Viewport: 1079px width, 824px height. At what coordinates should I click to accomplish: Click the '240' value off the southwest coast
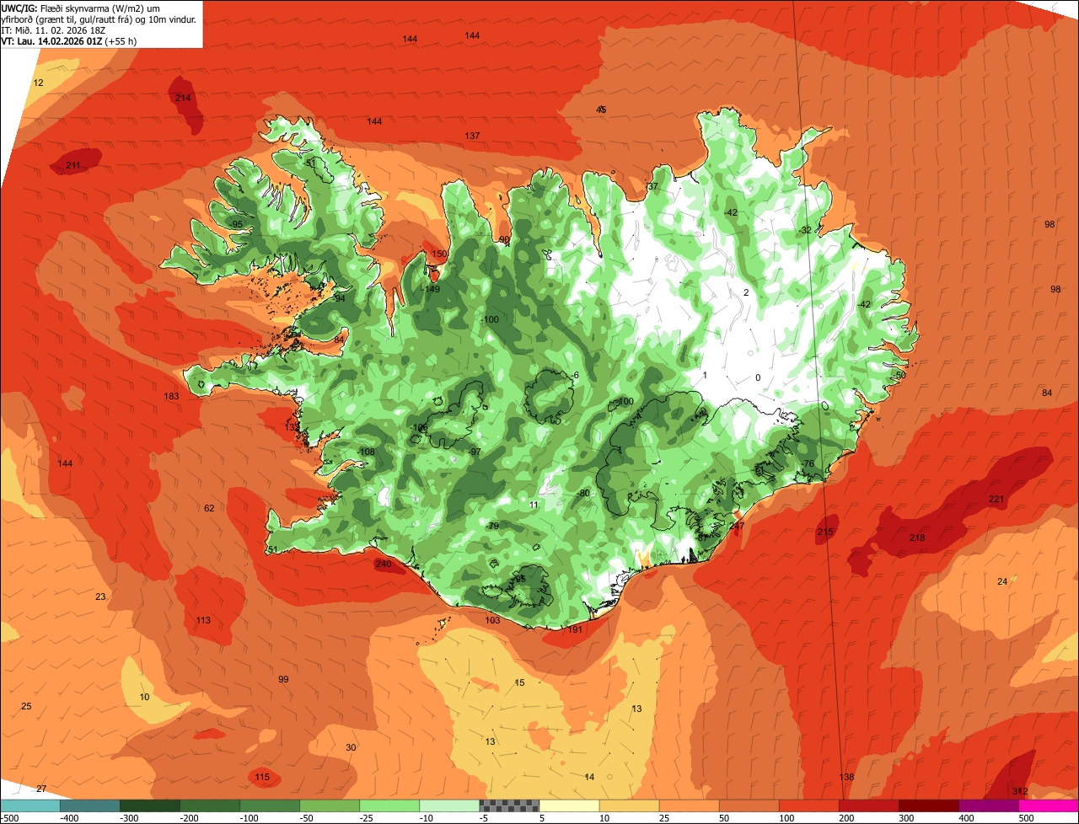point(384,564)
